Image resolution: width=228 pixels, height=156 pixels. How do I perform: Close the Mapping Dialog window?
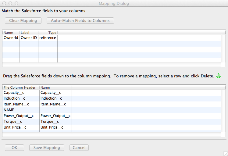(4, 3)
